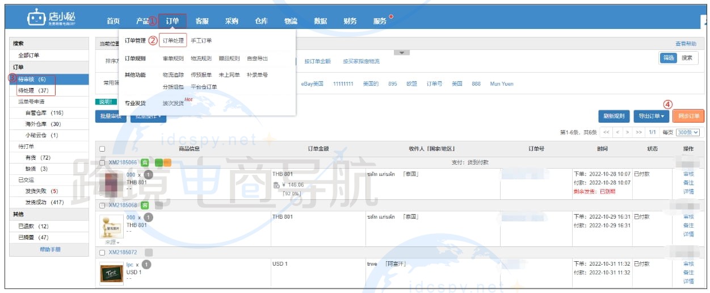
Task: Open the 物流 top navigation menu
Action: click(291, 21)
